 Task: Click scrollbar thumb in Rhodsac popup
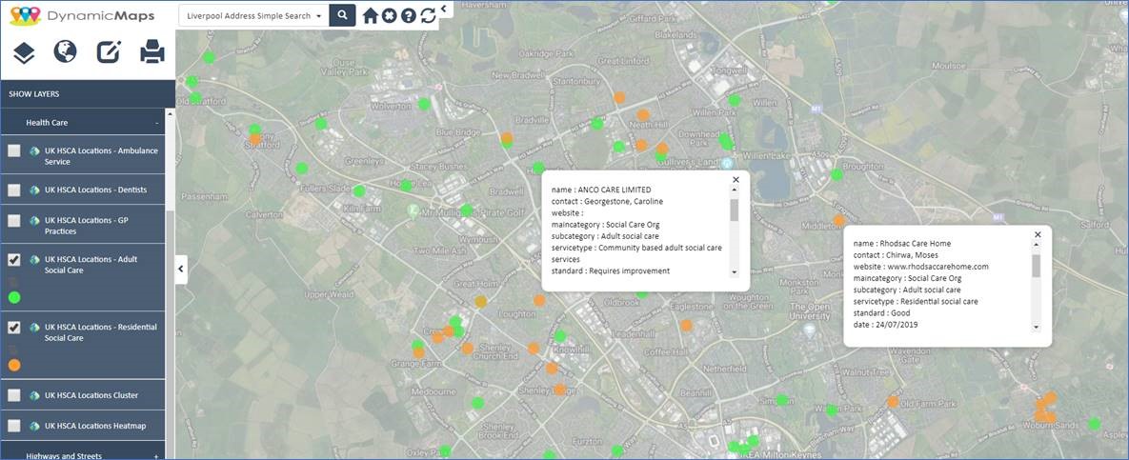click(1037, 266)
